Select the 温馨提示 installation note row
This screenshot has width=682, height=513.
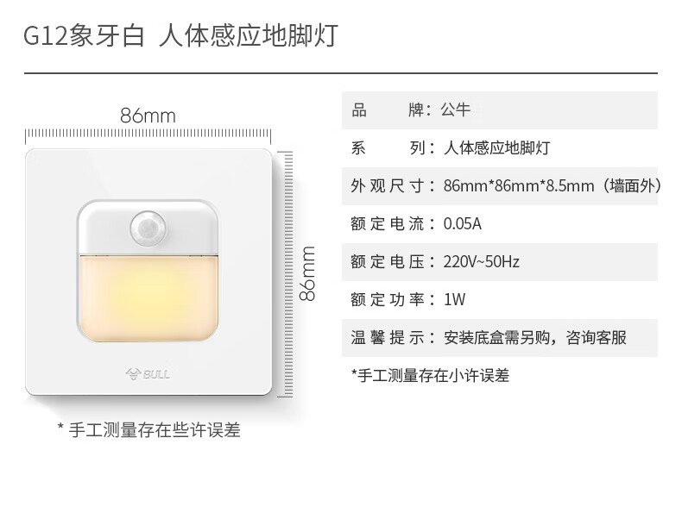pyautogui.click(x=499, y=338)
